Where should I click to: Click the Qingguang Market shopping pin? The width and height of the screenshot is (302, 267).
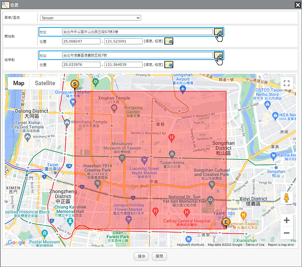coord(72,102)
